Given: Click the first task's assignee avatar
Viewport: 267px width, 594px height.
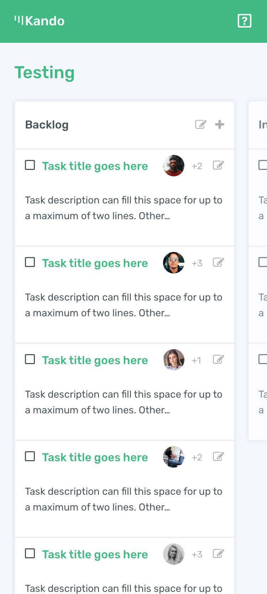Looking at the screenshot, I should coord(174,166).
